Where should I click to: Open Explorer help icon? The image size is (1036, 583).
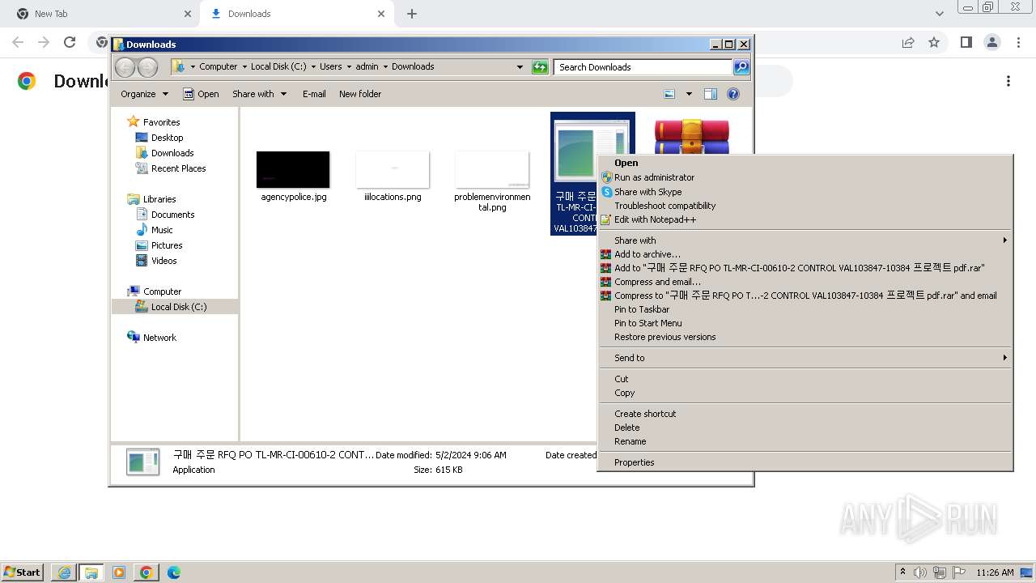point(733,94)
